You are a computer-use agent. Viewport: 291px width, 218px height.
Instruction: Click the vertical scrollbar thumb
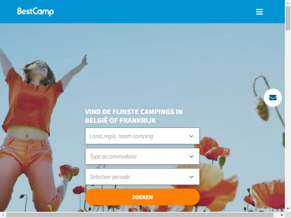click(x=288, y=18)
